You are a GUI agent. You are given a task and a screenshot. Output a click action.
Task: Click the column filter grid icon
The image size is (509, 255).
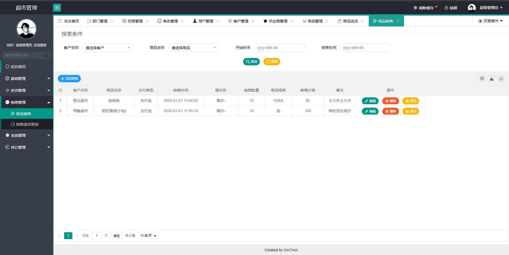pyautogui.click(x=482, y=79)
